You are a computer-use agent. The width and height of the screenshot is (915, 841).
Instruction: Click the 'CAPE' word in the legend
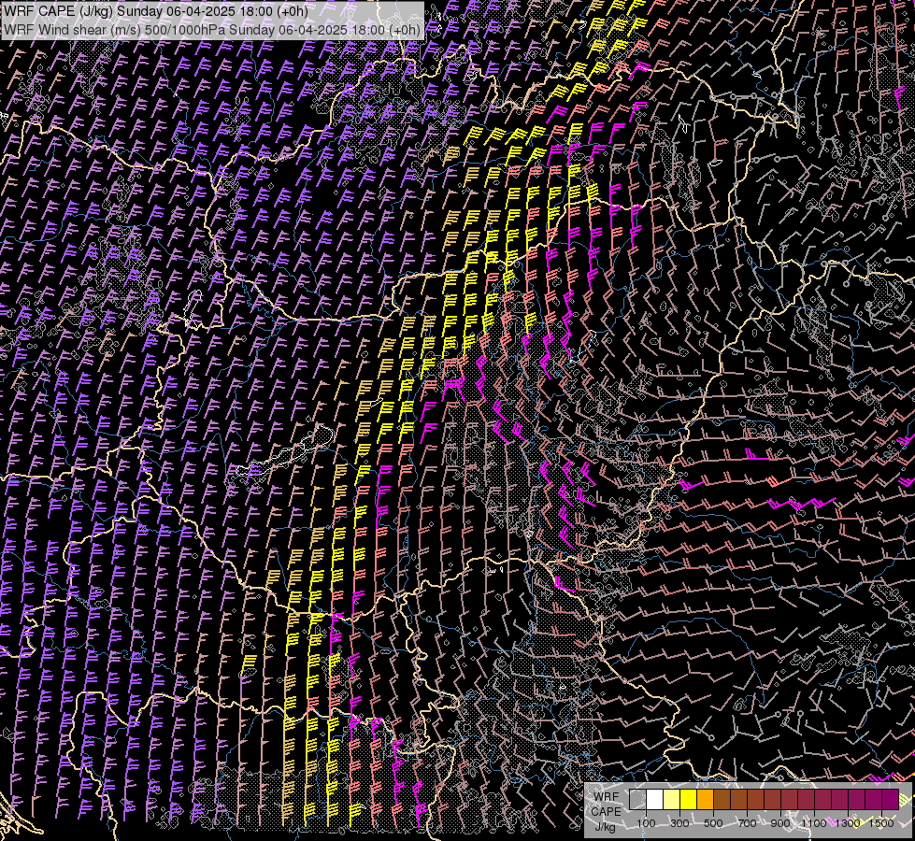point(607,811)
